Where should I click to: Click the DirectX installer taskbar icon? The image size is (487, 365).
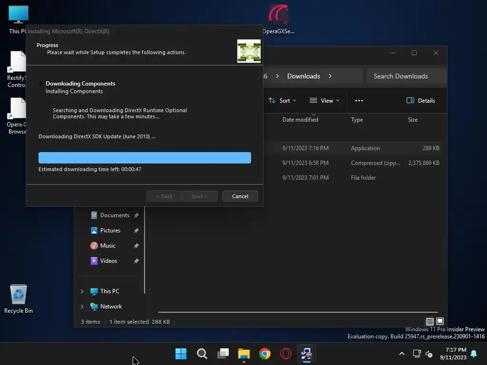coord(307,354)
